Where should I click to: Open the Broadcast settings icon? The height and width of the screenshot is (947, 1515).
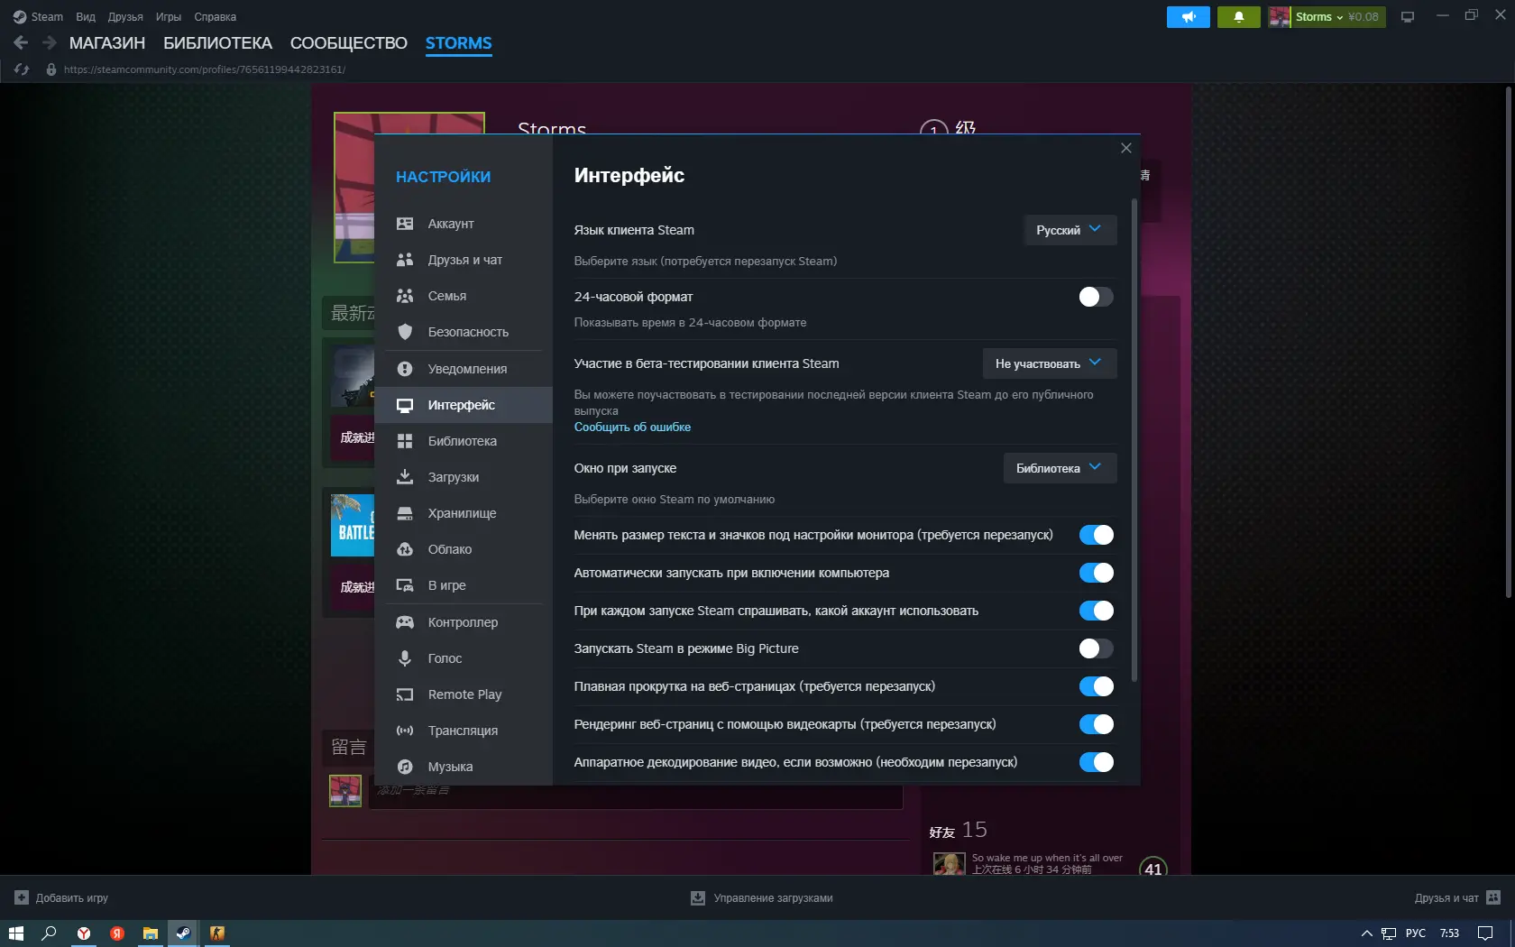(x=405, y=731)
